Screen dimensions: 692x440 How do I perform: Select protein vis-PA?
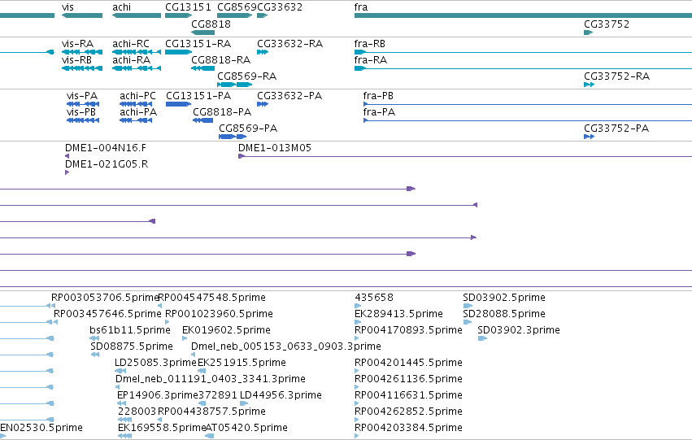82,96
